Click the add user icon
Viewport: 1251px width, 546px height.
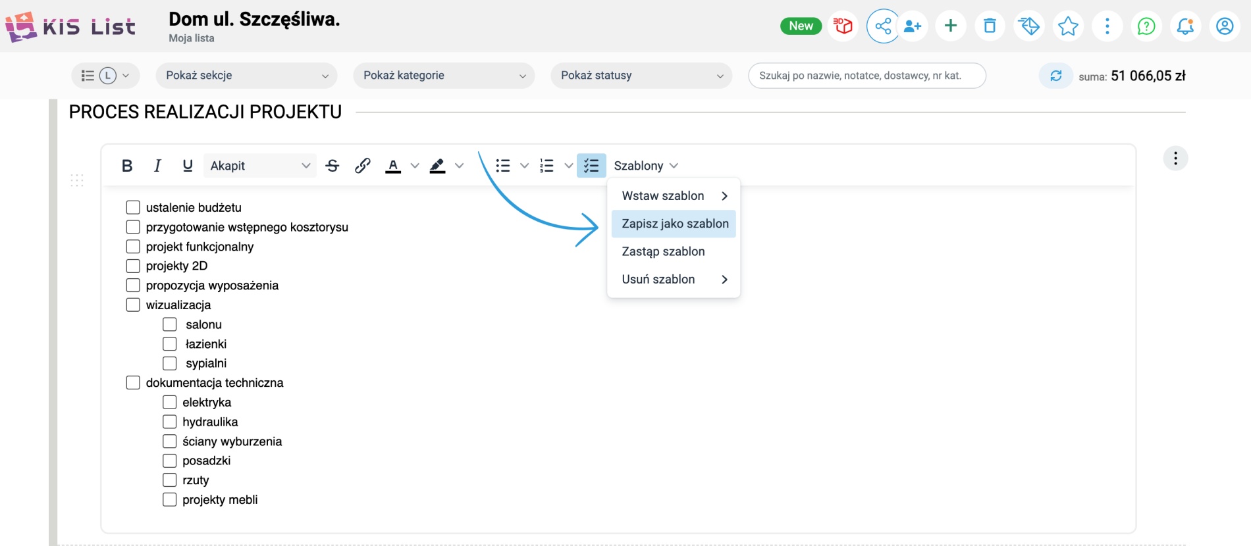(x=912, y=26)
